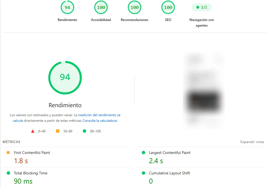Screen dimensions: 268x187
Task: Click the 50–89 legend range text
Action: pos(68,131)
